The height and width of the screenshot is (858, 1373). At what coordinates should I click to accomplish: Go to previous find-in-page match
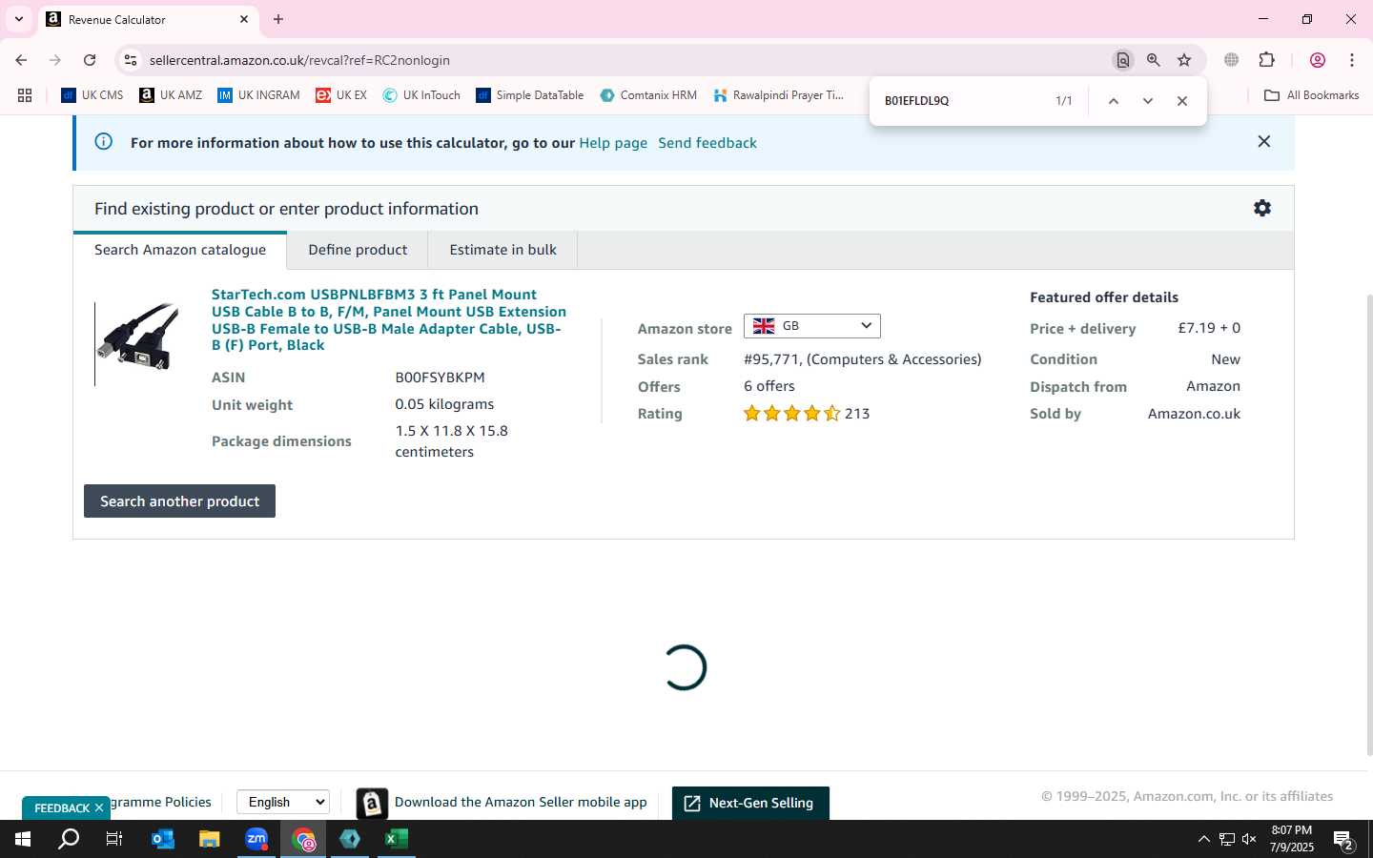tap(1113, 101)
